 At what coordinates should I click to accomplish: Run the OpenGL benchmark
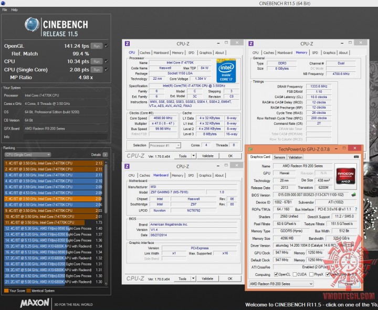point(97,46)
